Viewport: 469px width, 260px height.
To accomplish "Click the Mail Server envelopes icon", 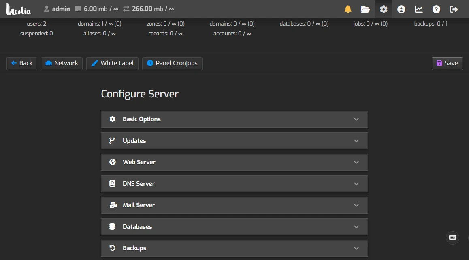I will click(113, 205).
